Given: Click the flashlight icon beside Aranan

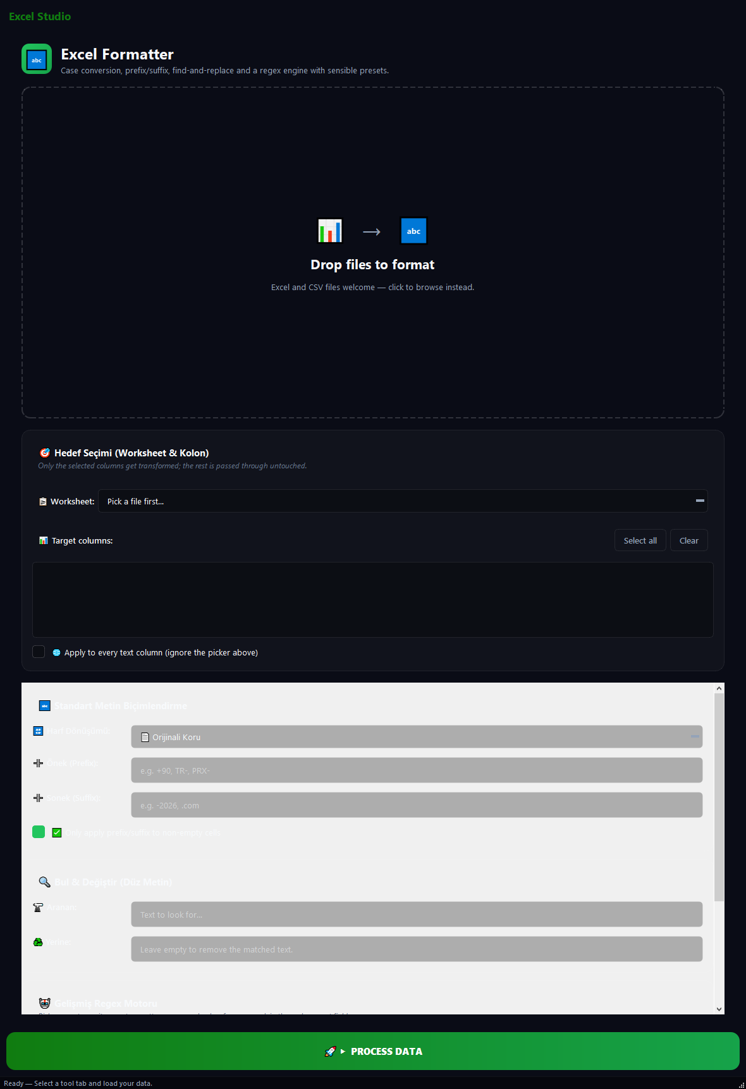Looking at the screenshot, I should (x=38, y=907).
